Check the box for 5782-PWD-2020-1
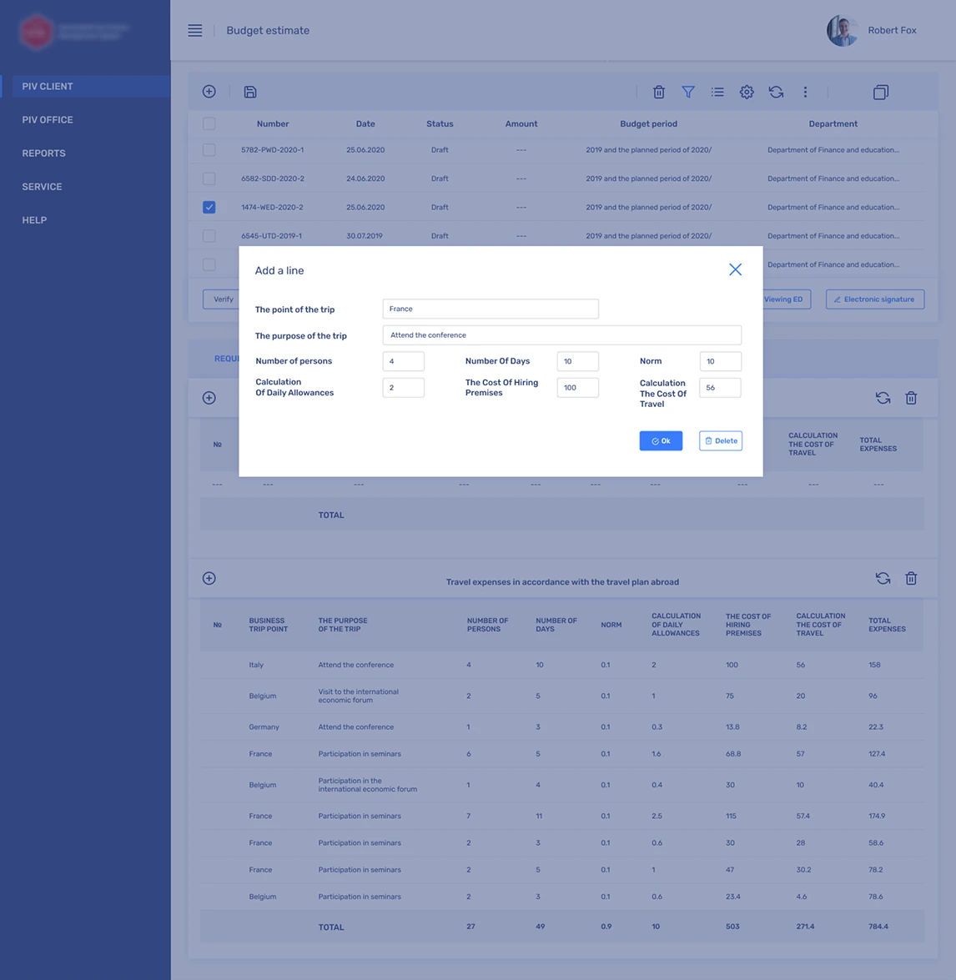This screenshot has width=956, height=980. point(209,150)
